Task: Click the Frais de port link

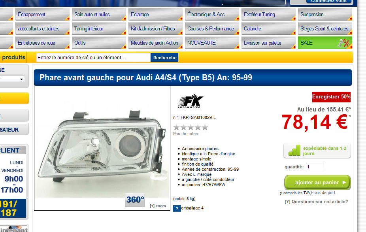Action: (324, 193)
